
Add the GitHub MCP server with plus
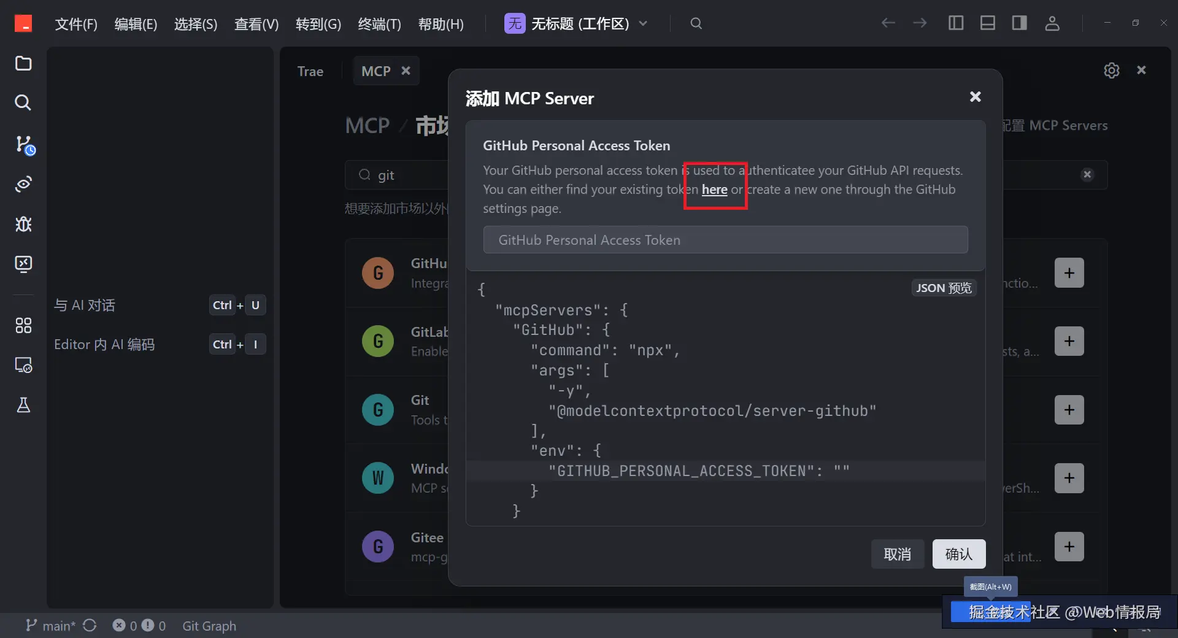pyautogui.click(x=1069, y=273)
